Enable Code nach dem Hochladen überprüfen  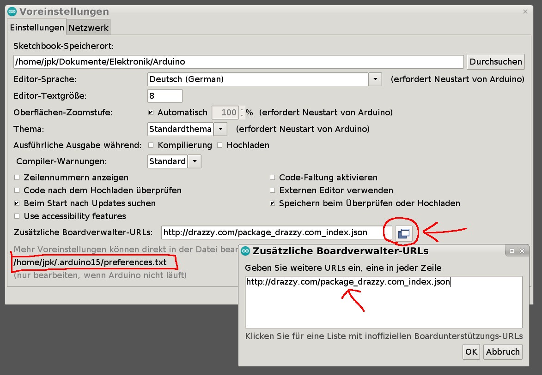click(17, 190)
